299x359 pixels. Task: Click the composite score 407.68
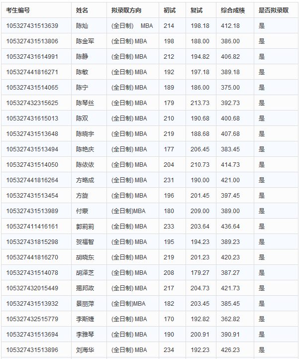230,134
